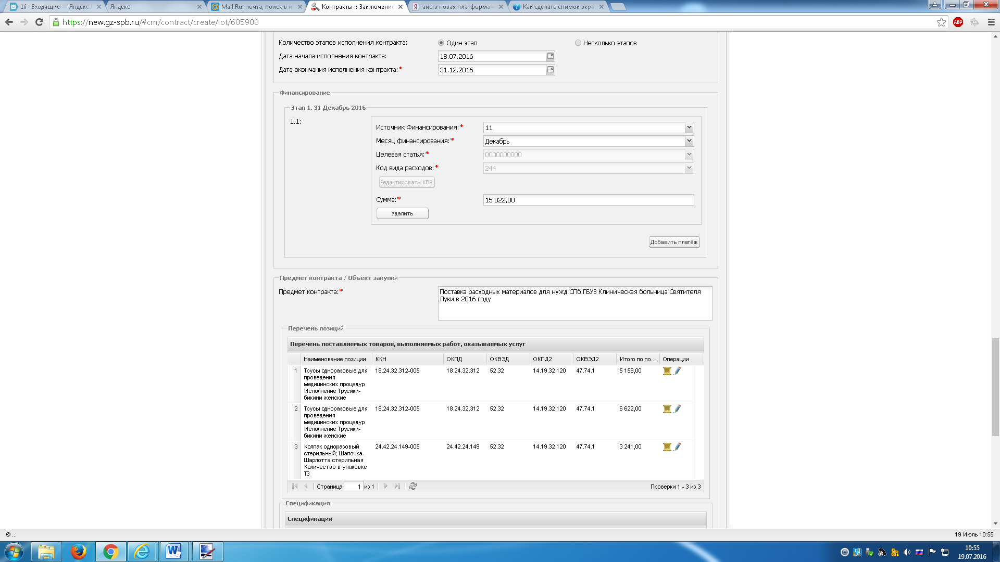Select the 'Один этап' radio option
This screenshot has height=562, width=1000.
(441, 43)
